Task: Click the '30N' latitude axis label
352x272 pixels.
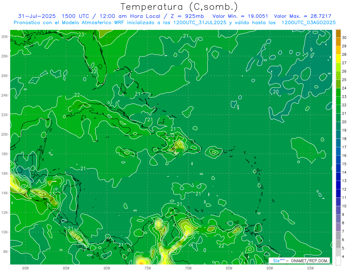Action: pyautogui.click(x=4, y=36)
